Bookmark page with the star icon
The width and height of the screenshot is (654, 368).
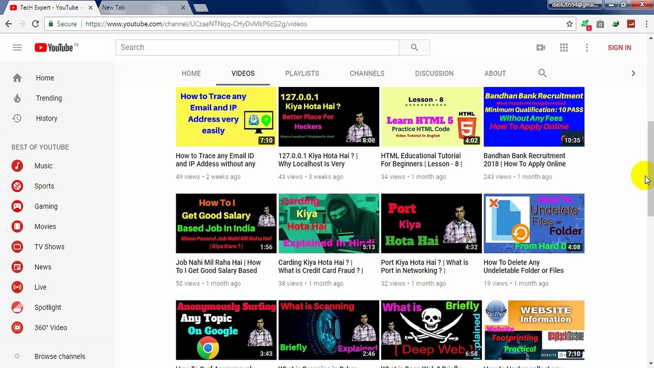[x=569, y=24]
